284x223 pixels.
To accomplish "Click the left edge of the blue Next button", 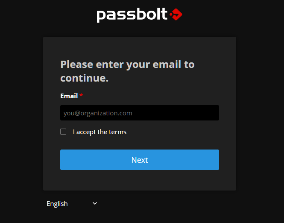I will tap(62, 160).
